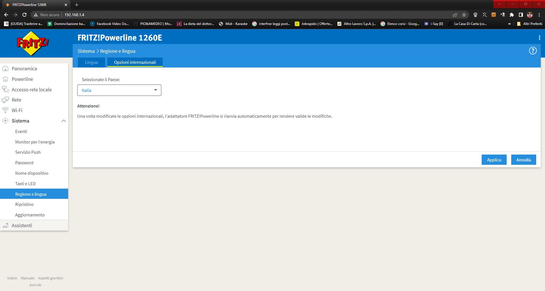Bookmark this page with the star icon
Viewport: 545px width, 291px height.
(x=464, y=15)
